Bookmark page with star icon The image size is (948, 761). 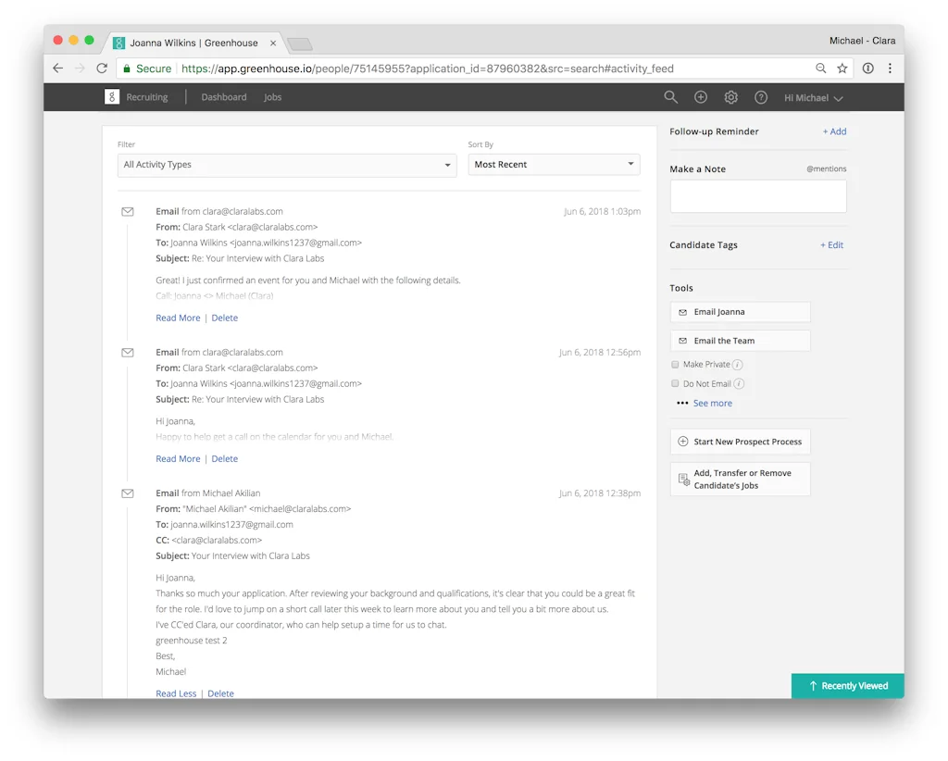842,69
